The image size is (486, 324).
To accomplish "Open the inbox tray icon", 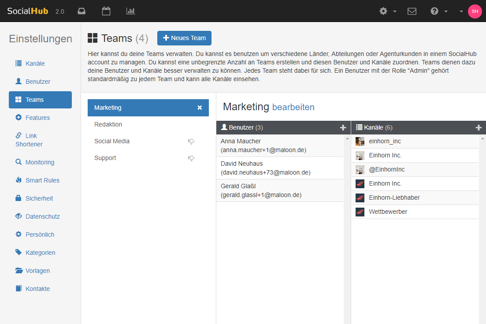I will (82, 11).
